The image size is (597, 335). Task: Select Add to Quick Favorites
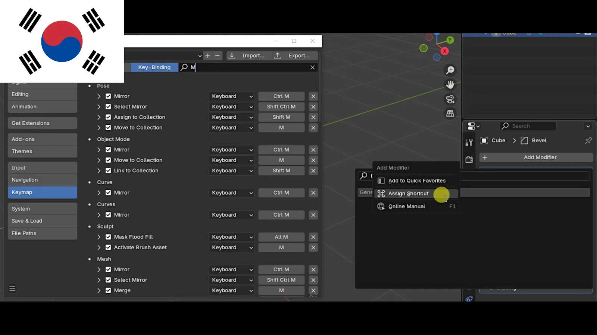(416, 181)
